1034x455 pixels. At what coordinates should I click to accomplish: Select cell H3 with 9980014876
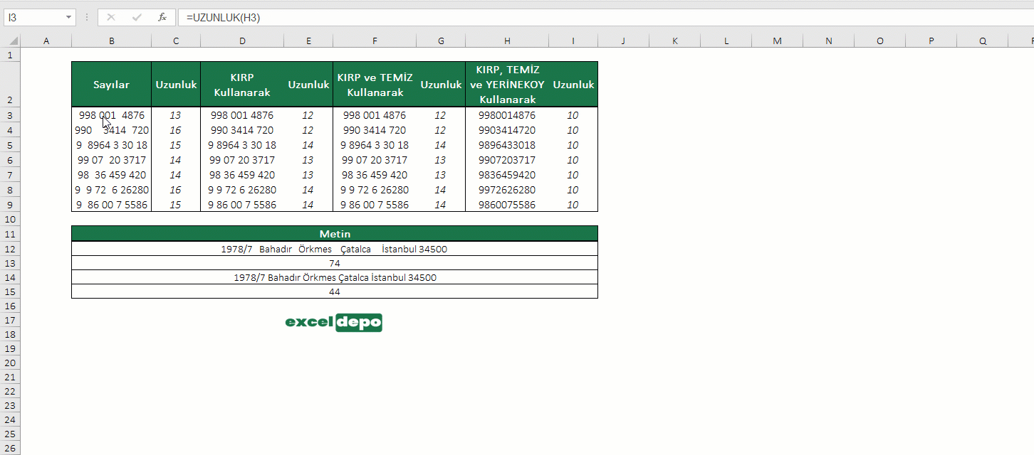[507, 115]
